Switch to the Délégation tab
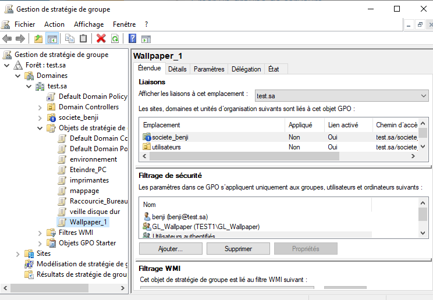 [x=246, y=69]
